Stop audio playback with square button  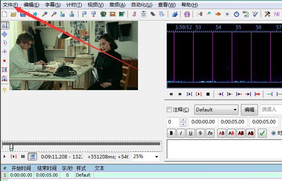tap(208, 94)
